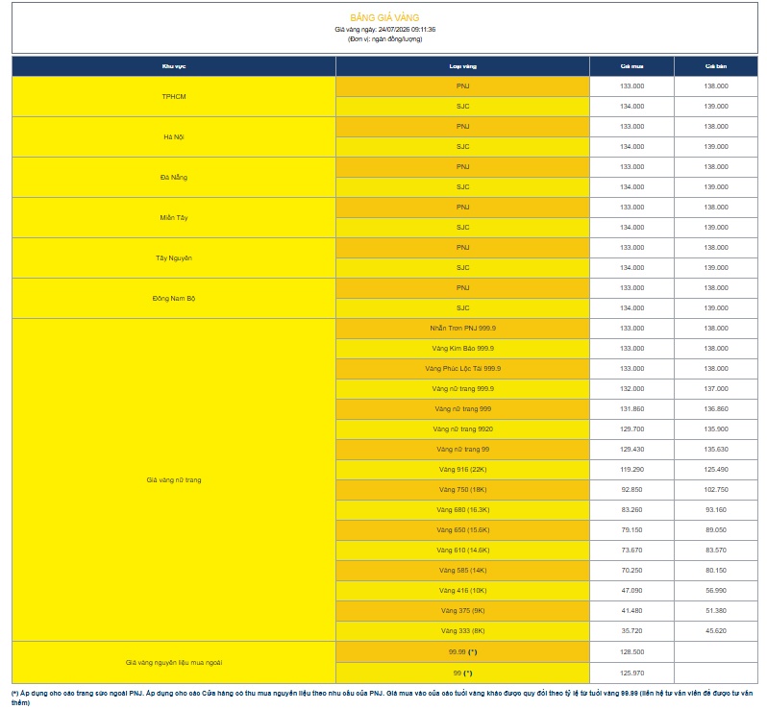Select the 99.99 (*) raw gold row
The width and height of the screenshot is (767, 710).
click(546, 651)
